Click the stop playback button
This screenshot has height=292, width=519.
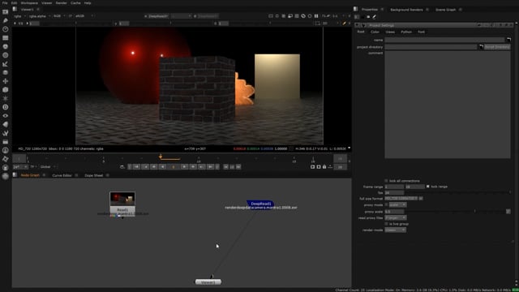173,167
